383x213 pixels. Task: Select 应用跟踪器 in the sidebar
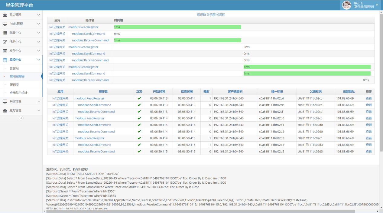[x=17, y=77]
